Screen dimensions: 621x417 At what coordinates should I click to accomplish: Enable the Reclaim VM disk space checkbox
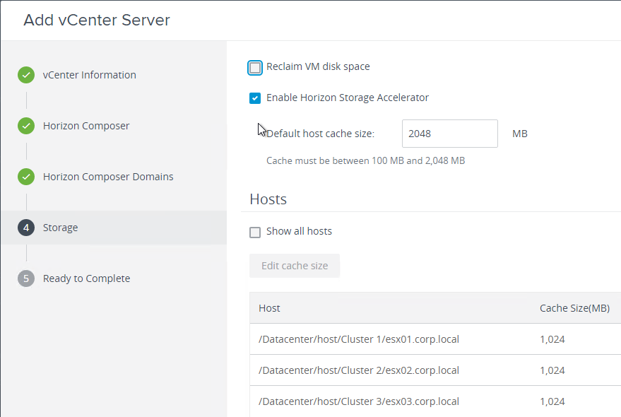255,68
